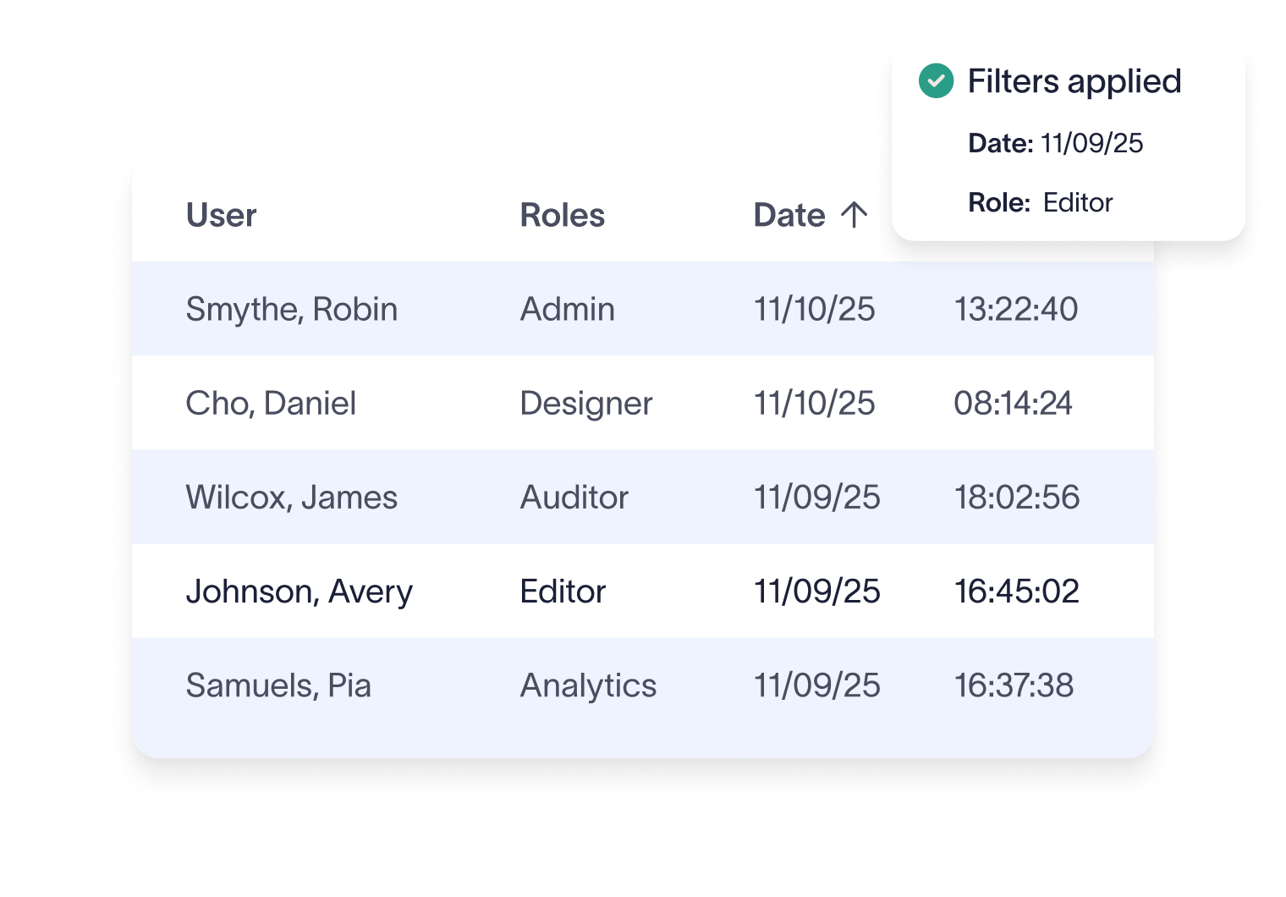Sort by the User column header
Viewport: 1286px width, 897px height.
(221, 215)
